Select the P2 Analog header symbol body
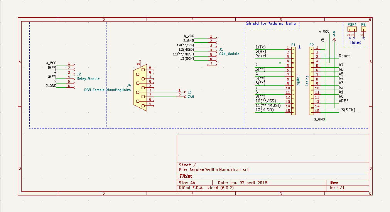The height and width of the screenshot is (212, 390). pyautogui.click(x=311, y=80)
